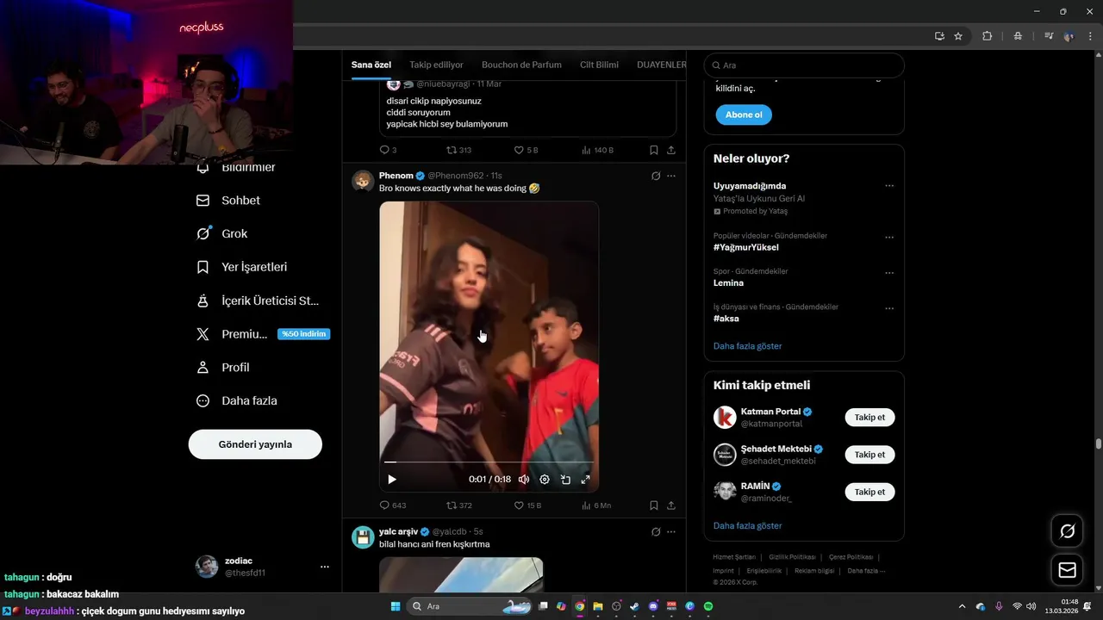Show hidden system tray icons
Image resolution: width=1103 pixels, height=620 pixels.
963,606
